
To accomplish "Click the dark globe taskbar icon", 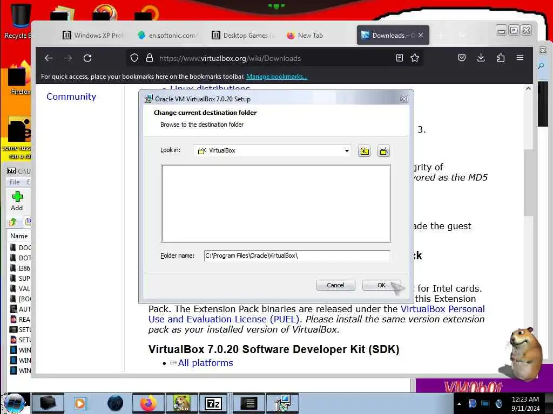I will point(116,403).
